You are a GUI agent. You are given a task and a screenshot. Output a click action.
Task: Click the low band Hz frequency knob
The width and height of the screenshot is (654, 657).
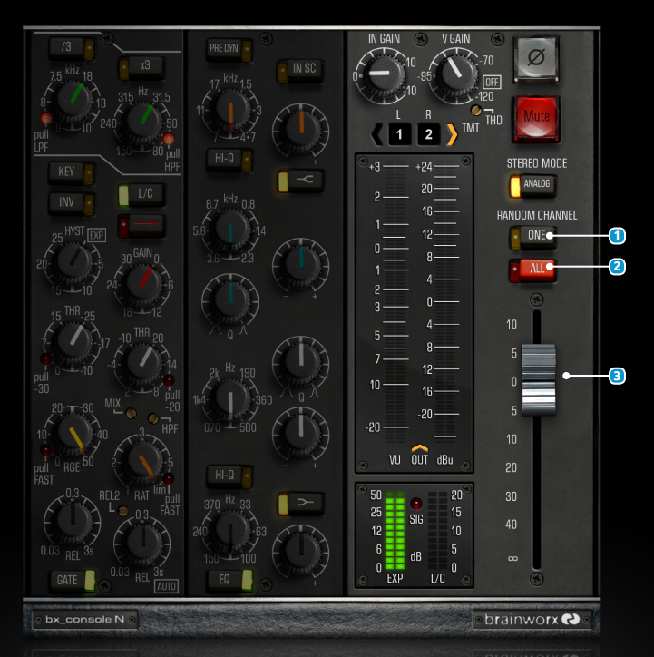pos(229,529)
